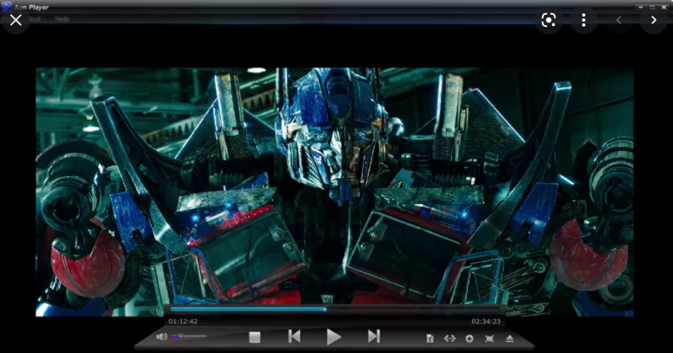Close the image viewer with X
673x353 pixels.
point(16,20)
